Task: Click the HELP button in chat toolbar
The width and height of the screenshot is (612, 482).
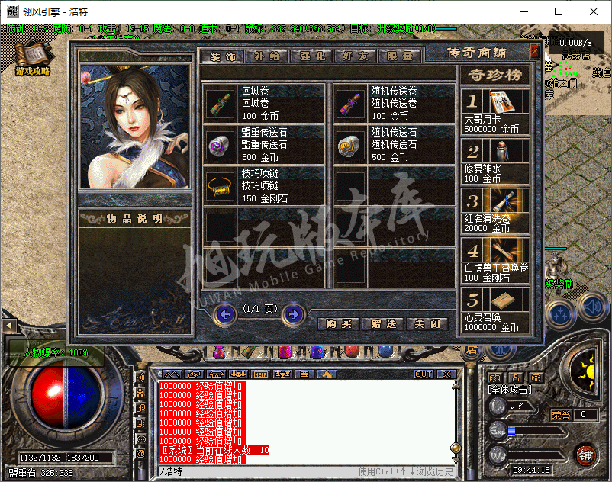Action: coord(261,374)
